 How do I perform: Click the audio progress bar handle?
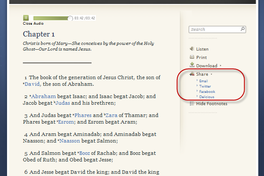click(70, 18)
